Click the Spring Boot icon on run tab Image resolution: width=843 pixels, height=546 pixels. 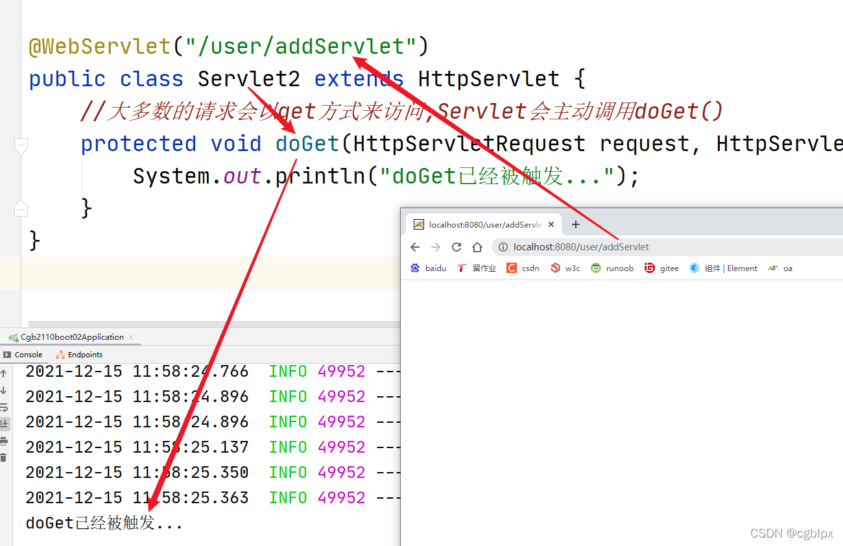(13, 337)
